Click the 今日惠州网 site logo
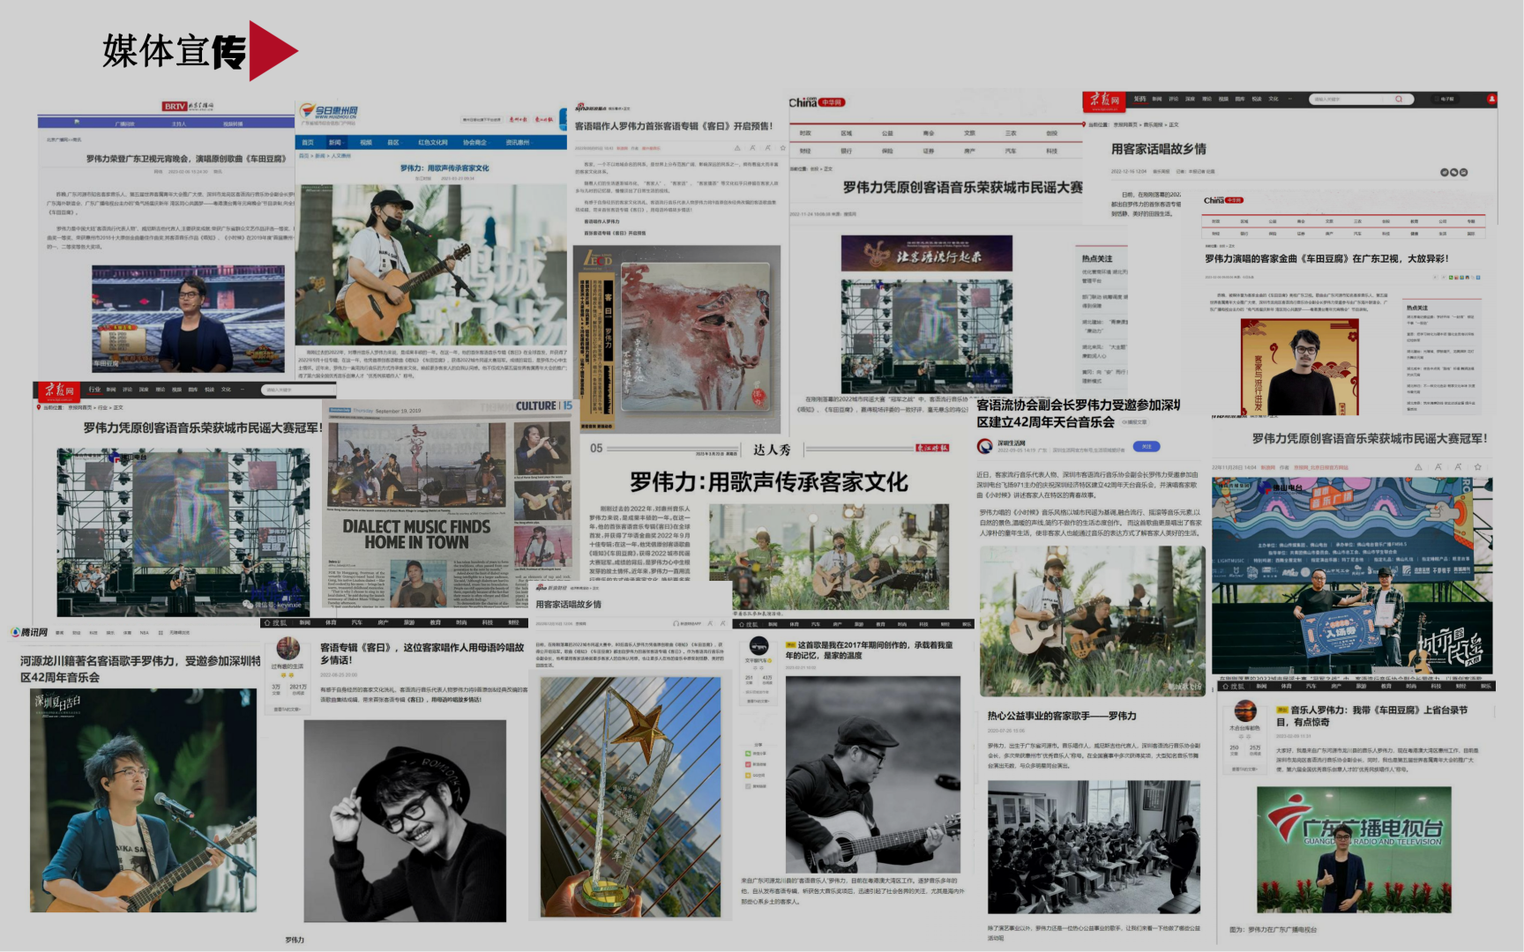 (328, 113)
